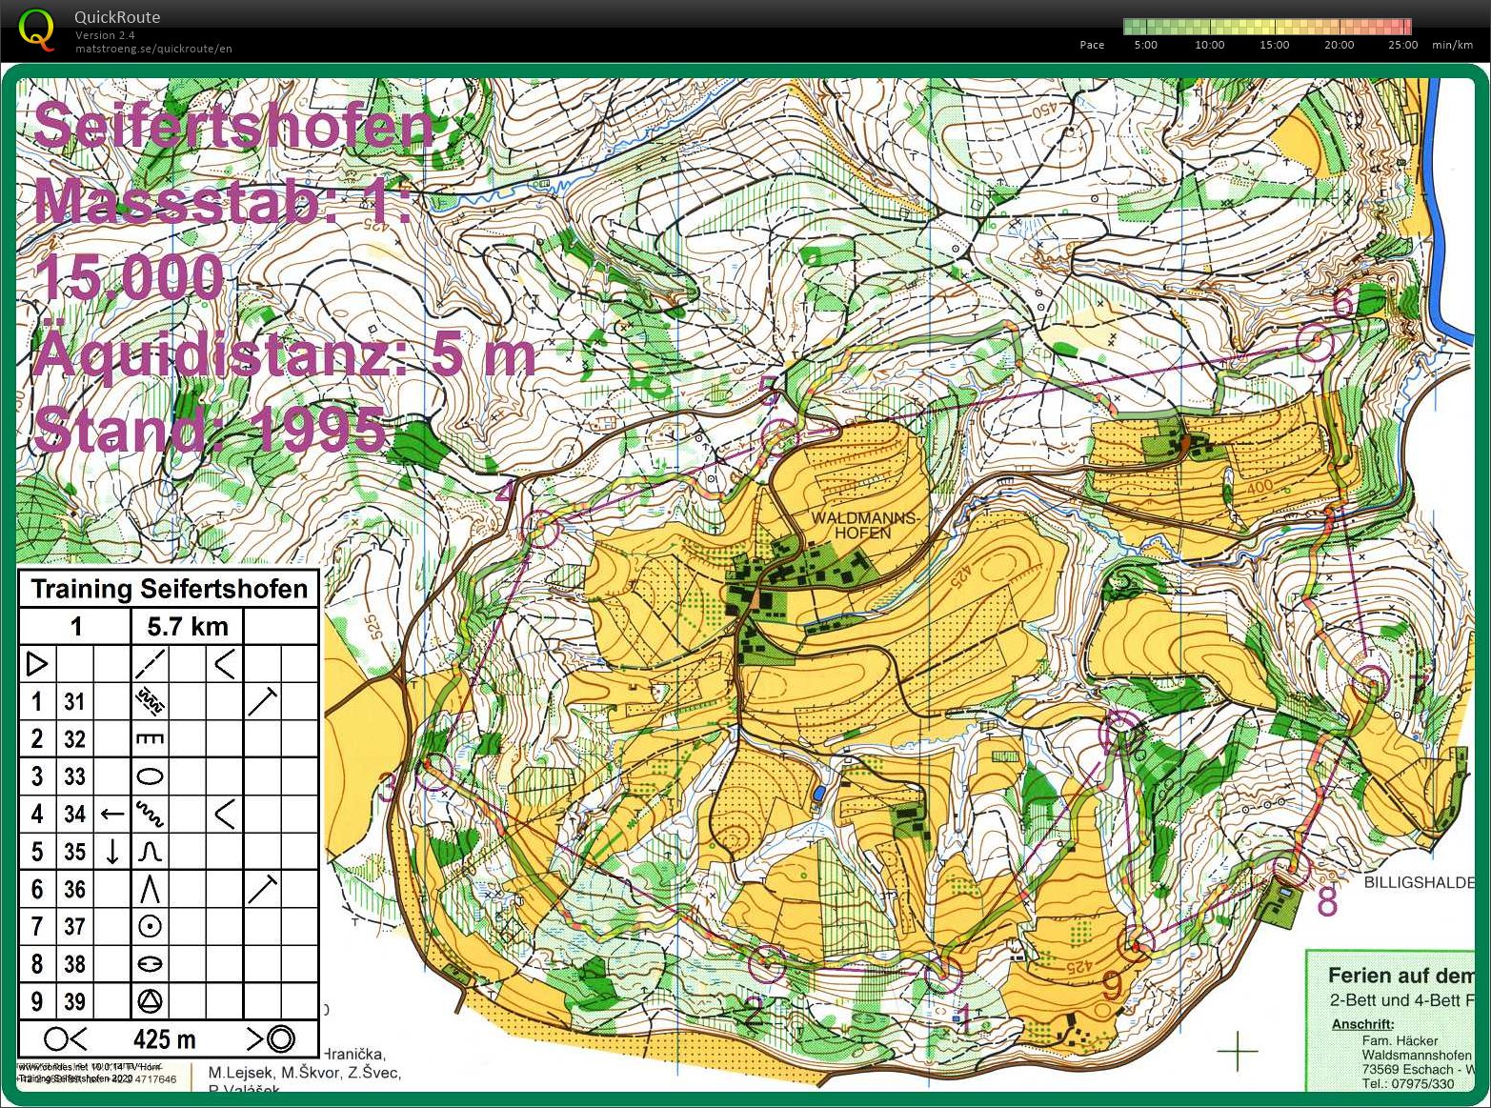Click the finish double-circle symbol beside 425 m

point(280,1038)
